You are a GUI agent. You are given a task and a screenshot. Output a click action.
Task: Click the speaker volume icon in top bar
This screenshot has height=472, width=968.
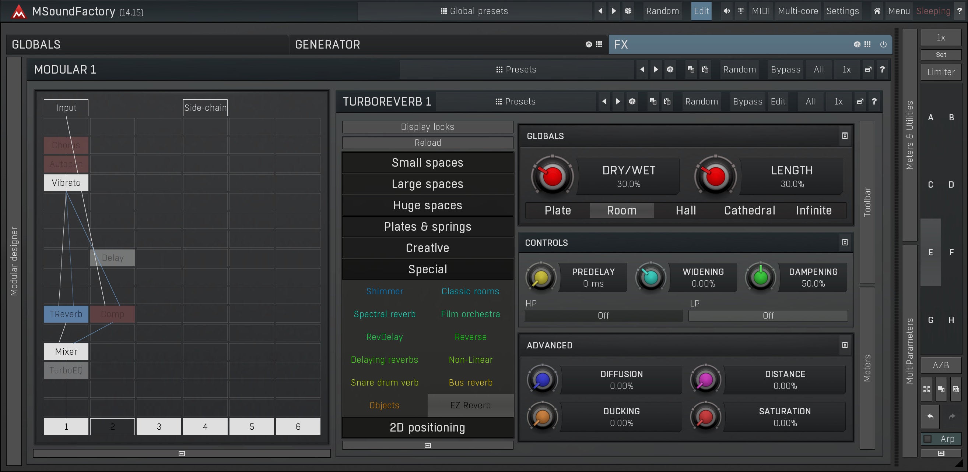[726, 11]
